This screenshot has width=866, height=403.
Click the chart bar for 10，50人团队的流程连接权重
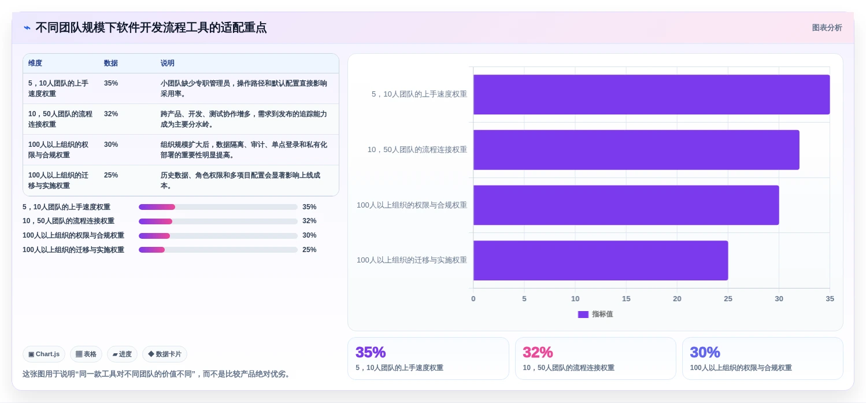636,150
